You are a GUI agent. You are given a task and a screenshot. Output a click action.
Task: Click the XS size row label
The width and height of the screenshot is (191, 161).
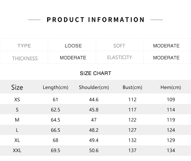(17, 99)
